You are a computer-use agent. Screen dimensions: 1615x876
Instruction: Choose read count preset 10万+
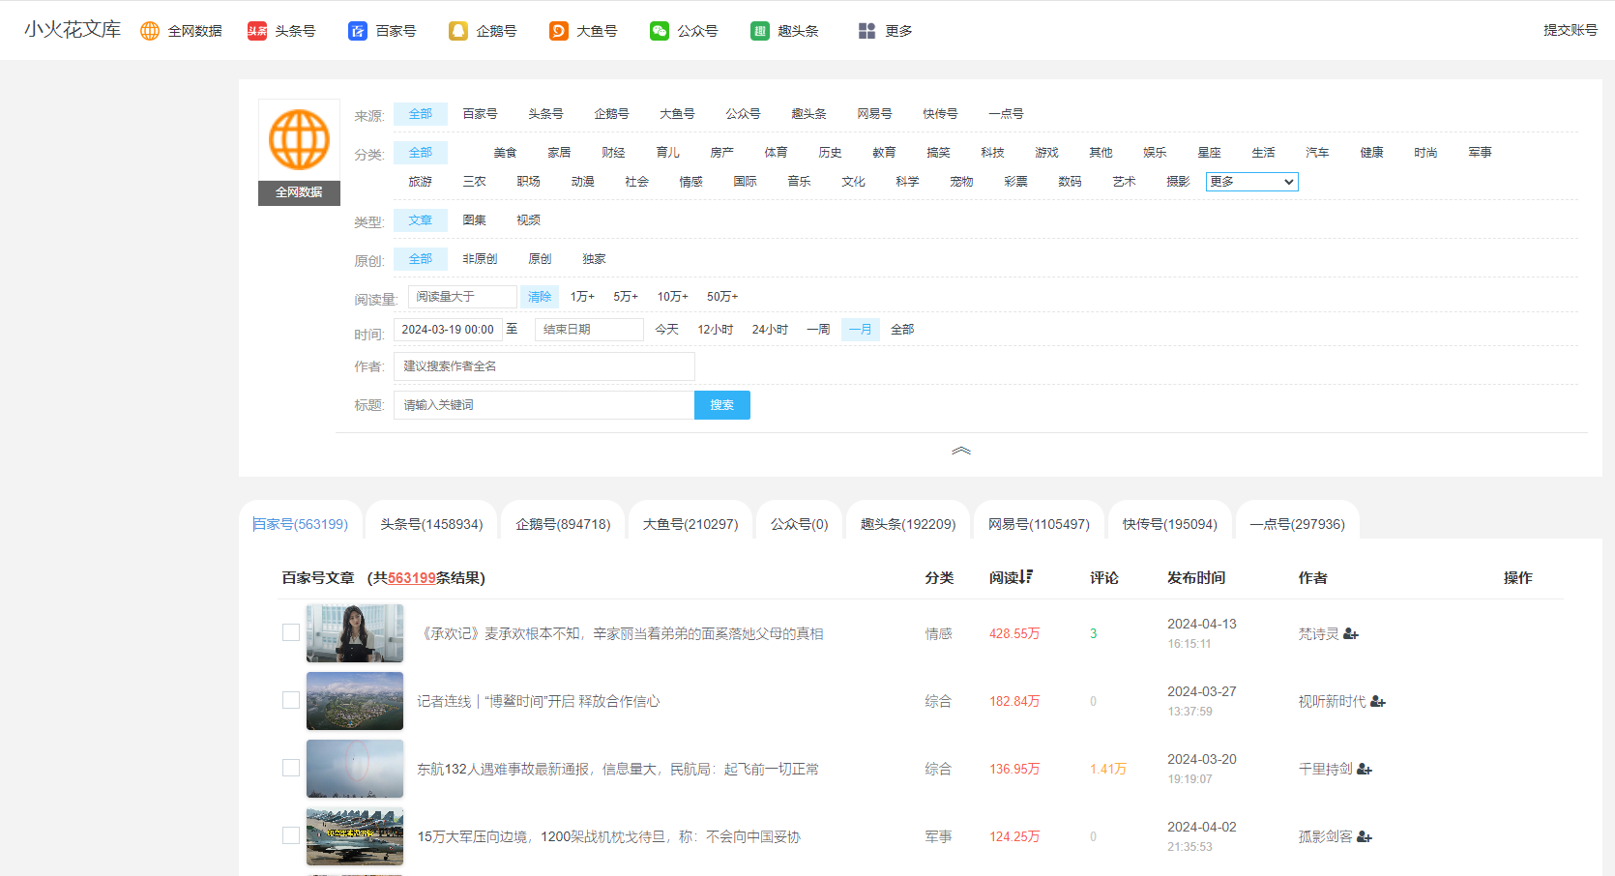[x=673, y=297]
